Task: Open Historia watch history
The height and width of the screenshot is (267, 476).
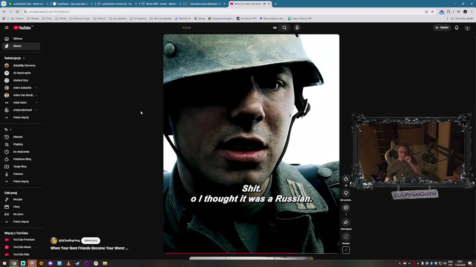Action: (20, 137)
